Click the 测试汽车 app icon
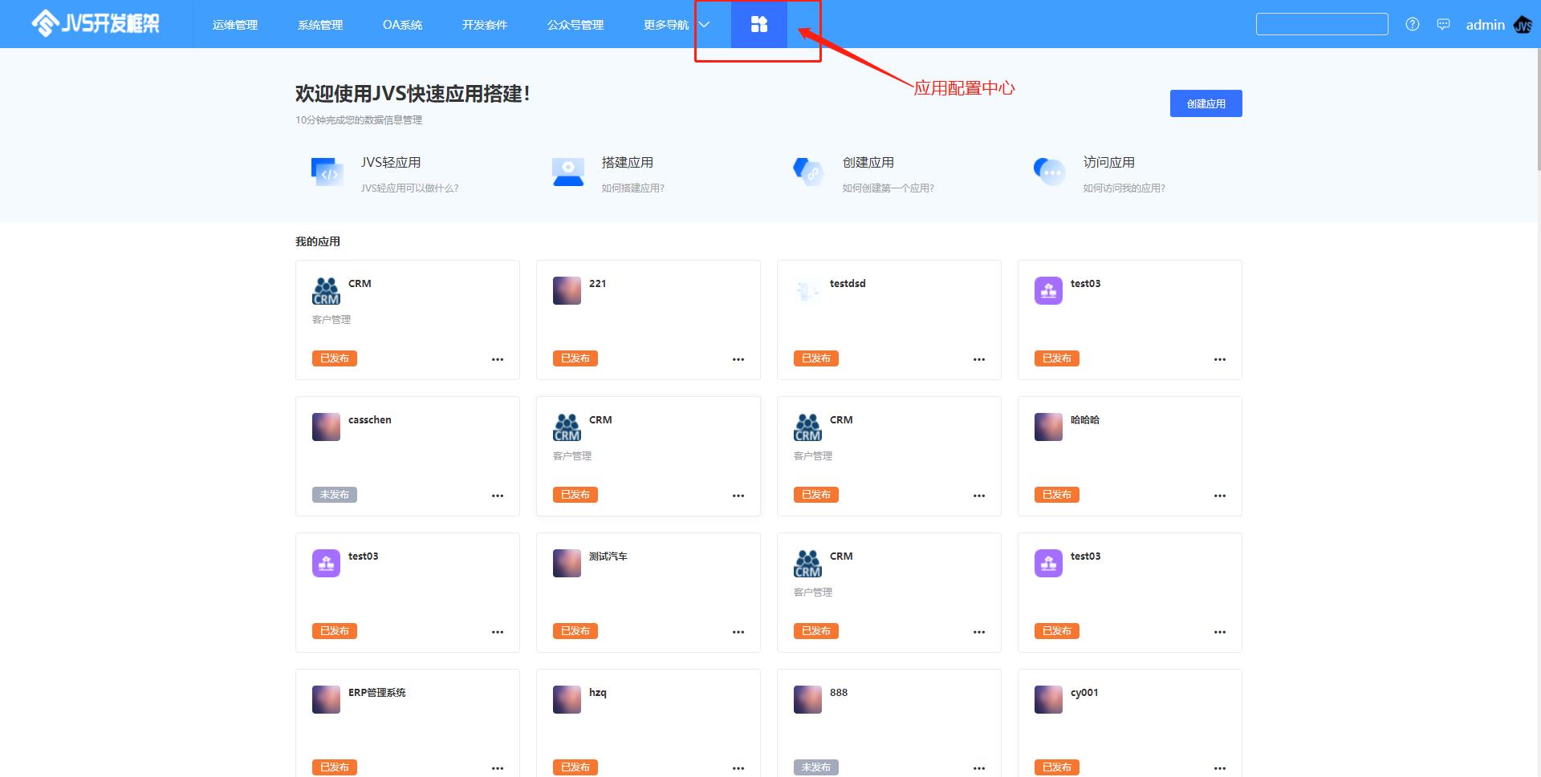Image resolution: width=1541 pixels, height=777 pixels. click(x=567, y=563)
